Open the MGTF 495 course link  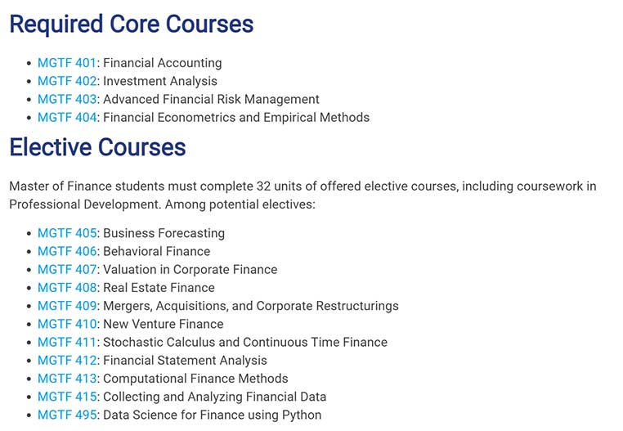coord(67,415)
